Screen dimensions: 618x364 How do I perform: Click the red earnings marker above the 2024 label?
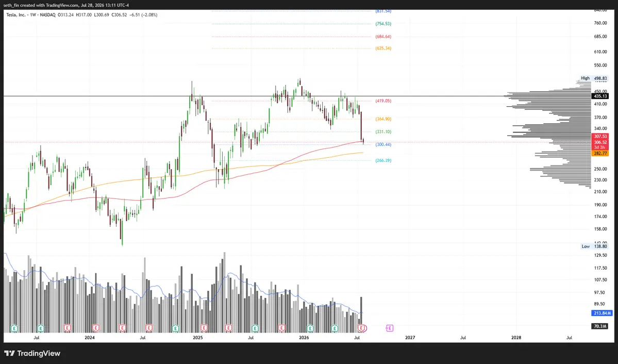click(x=95, y=328)
